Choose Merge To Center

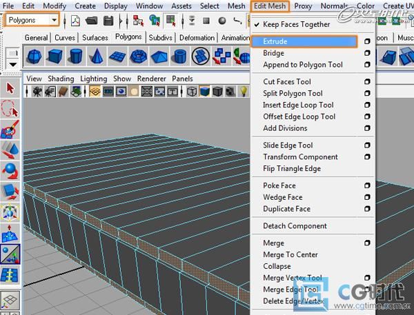click(290, 254)
